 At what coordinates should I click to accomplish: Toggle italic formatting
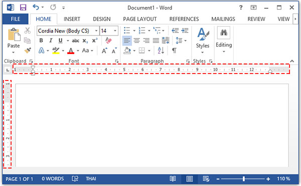click(x=51, y=40)
